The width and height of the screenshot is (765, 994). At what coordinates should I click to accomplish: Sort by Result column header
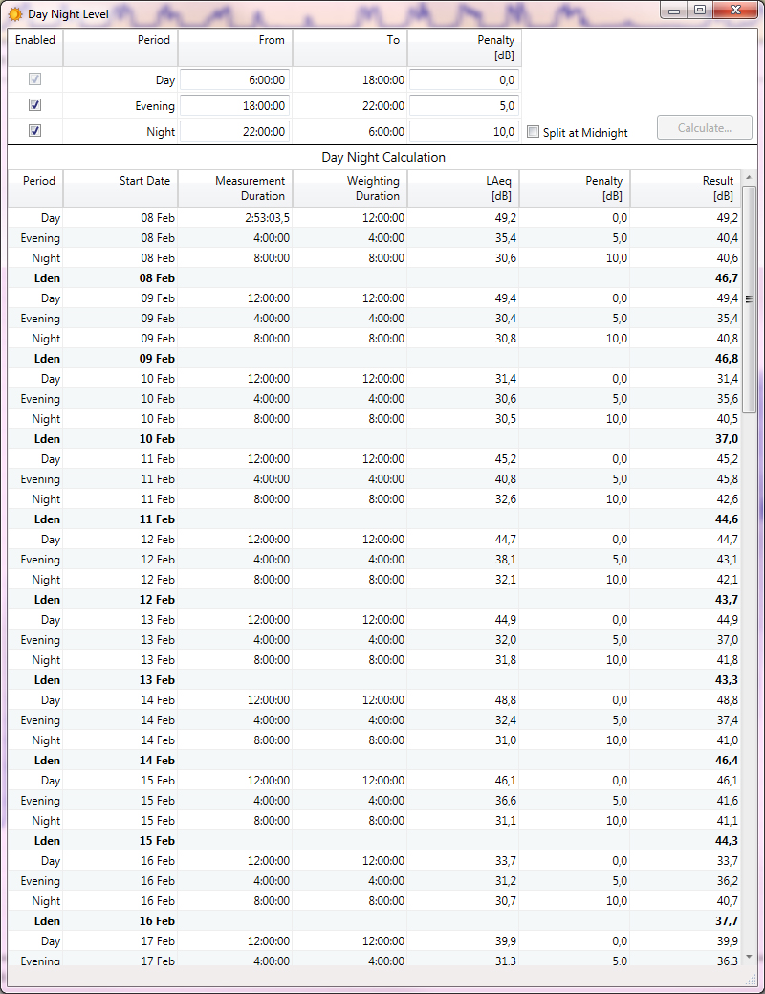click(x=686, y=188)
